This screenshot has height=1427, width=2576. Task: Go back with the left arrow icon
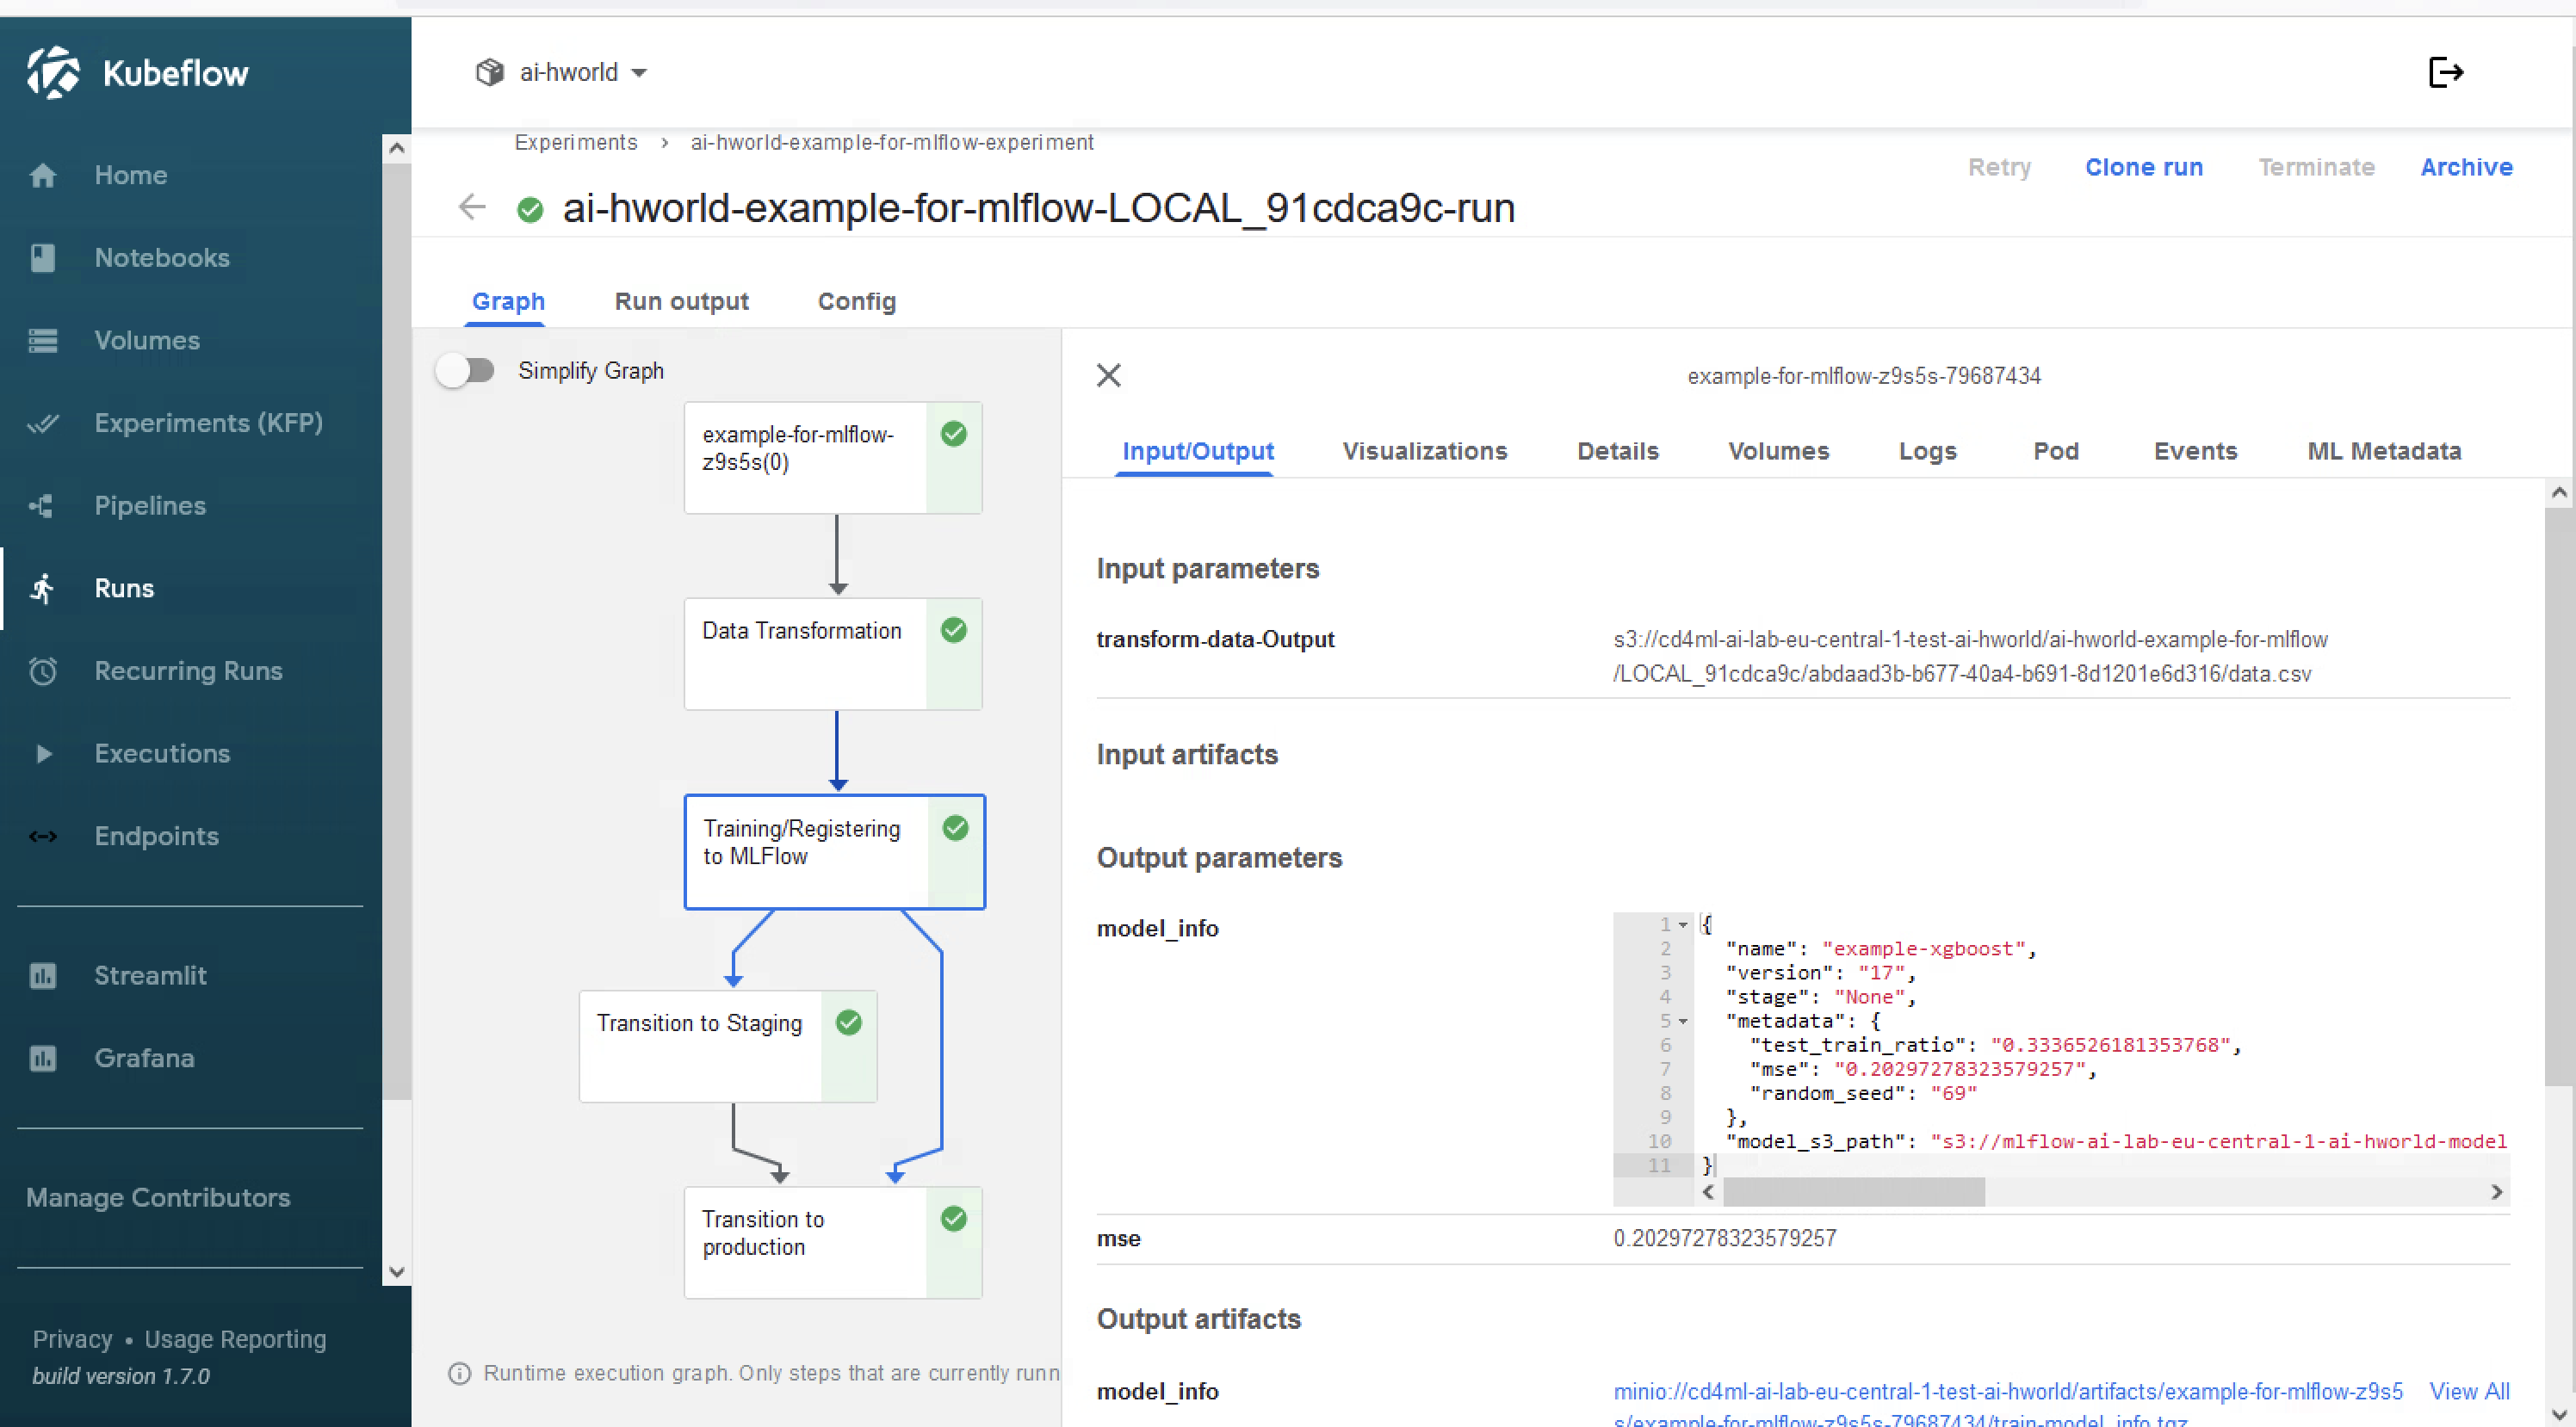(472, 207)
